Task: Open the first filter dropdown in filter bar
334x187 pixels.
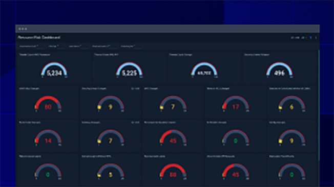Action: coord(29,46)
